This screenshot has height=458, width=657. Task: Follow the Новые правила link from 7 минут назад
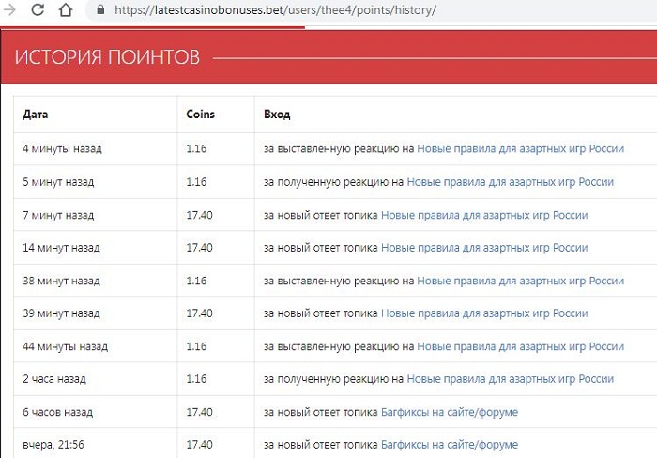484,215
